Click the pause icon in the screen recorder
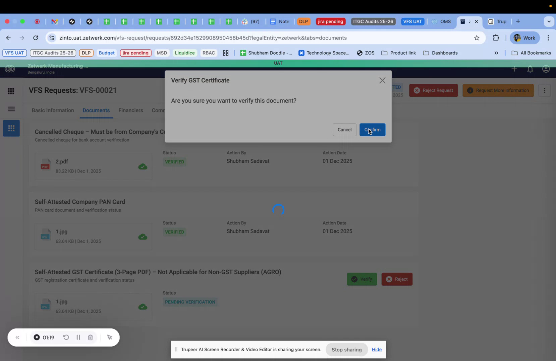The image size is (556, 361). (78, 337)
